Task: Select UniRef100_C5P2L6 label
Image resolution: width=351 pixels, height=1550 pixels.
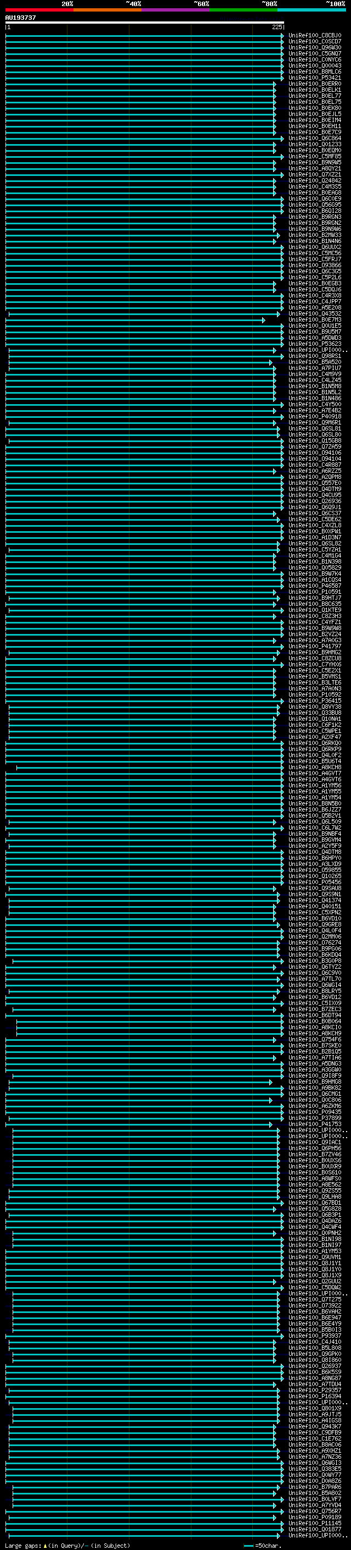Action: tap(315, 277)
